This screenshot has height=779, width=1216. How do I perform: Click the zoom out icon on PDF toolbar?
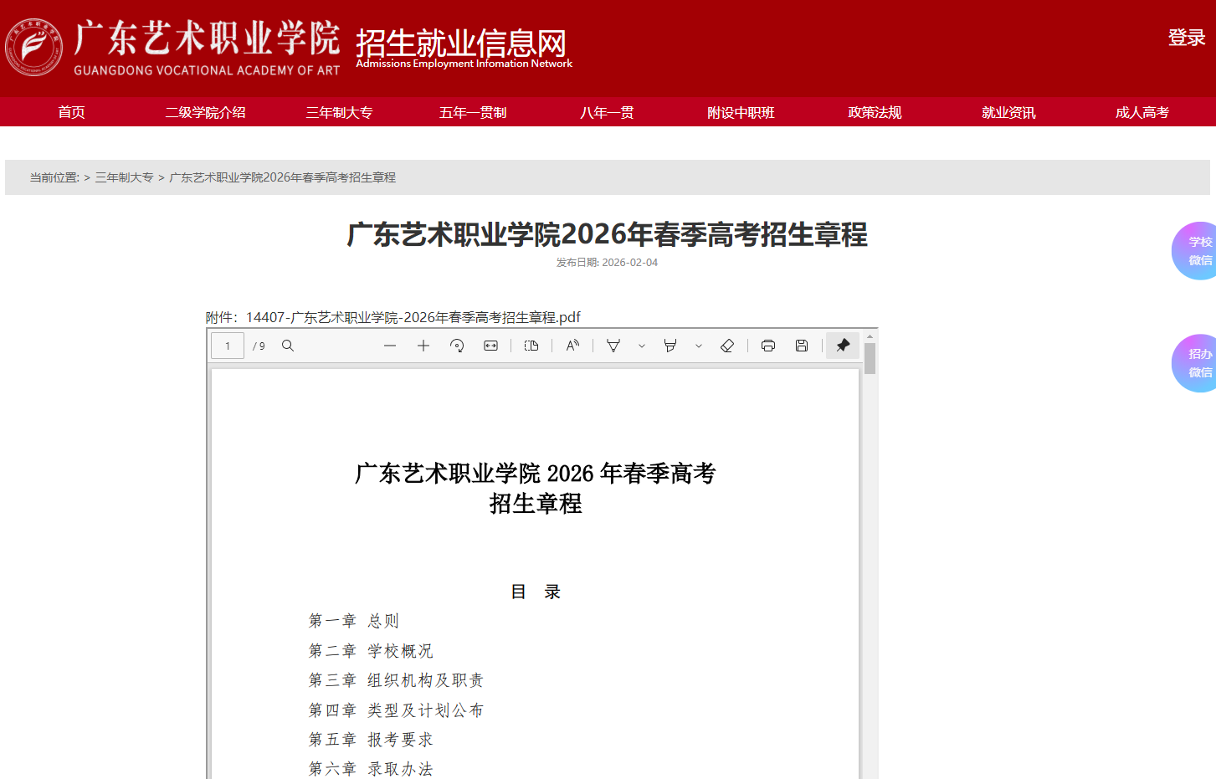[390, 345]
